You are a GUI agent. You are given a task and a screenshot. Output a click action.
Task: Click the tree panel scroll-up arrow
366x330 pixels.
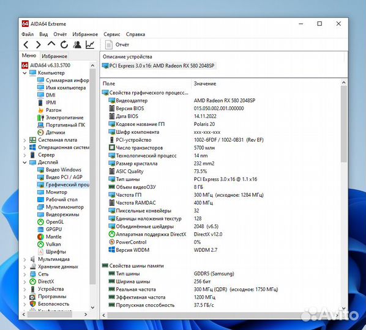coord(92,65)
